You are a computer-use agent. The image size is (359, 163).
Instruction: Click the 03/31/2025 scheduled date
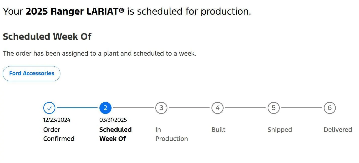coord(113,120)
